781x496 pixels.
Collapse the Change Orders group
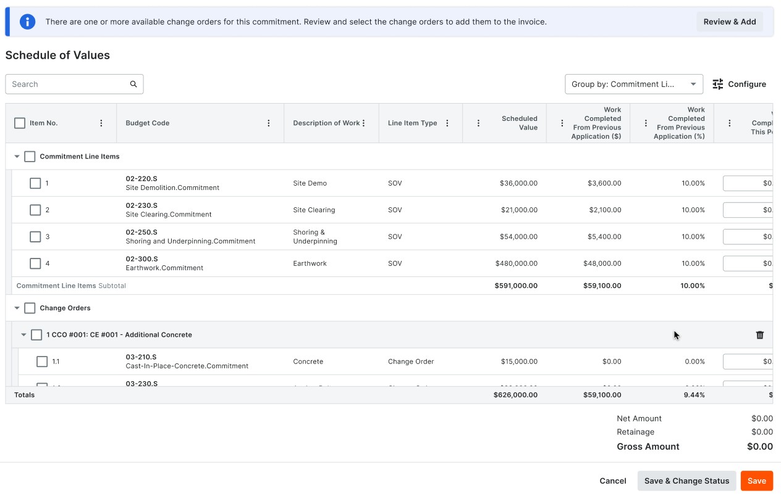[17, 308]
